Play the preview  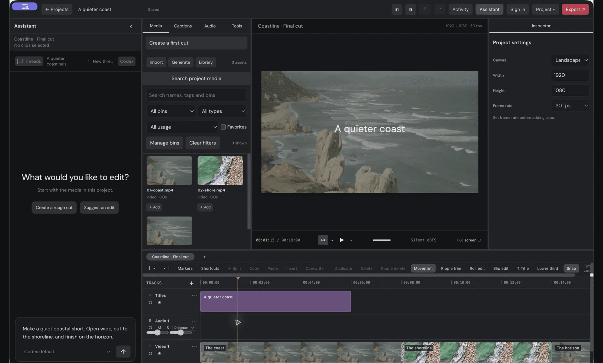(x=342, y=240)
